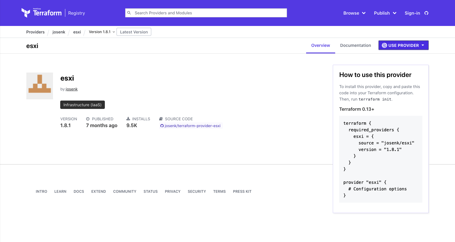Open the josenk author profile link
Image resolution: width=455 pixels, height=242 pixels.
[x=72, y=89]
